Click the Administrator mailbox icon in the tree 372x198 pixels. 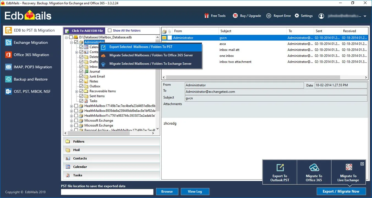(81, 42)
